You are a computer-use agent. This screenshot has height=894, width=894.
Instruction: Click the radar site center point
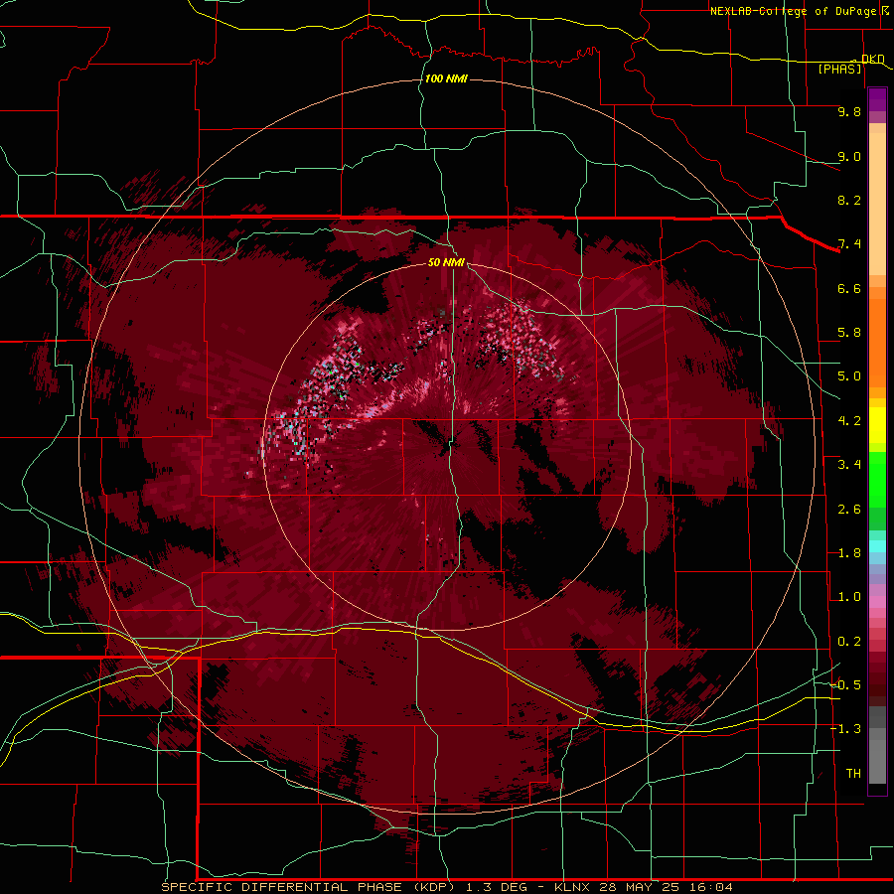(x=447, y=448)
